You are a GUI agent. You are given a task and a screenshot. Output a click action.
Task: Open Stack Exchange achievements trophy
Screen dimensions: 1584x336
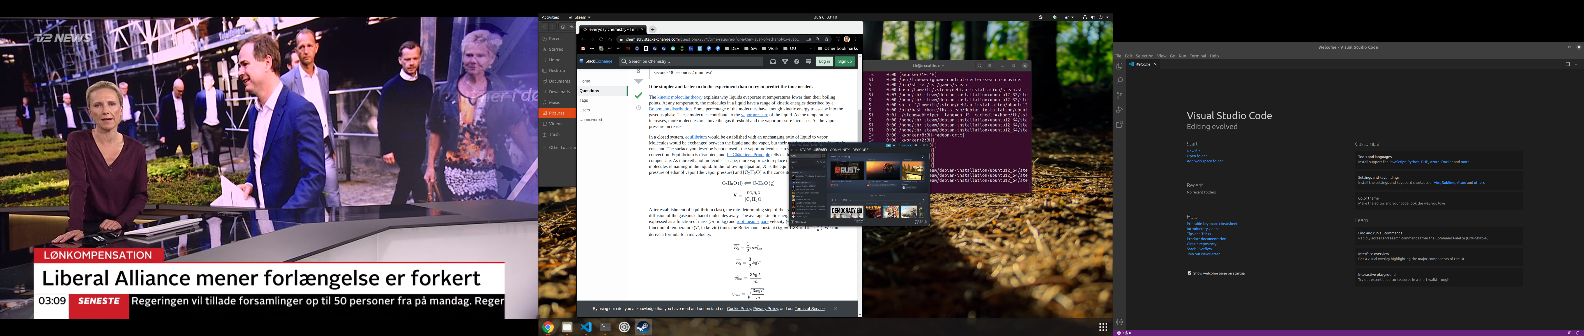785,61
